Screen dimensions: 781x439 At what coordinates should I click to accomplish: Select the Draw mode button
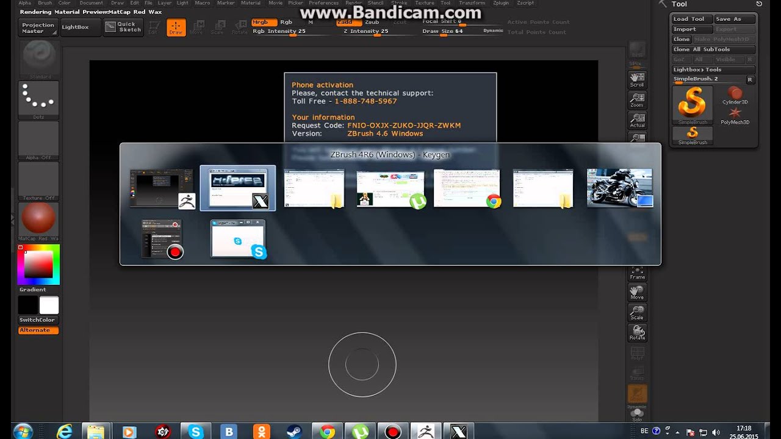coord(176,27)
